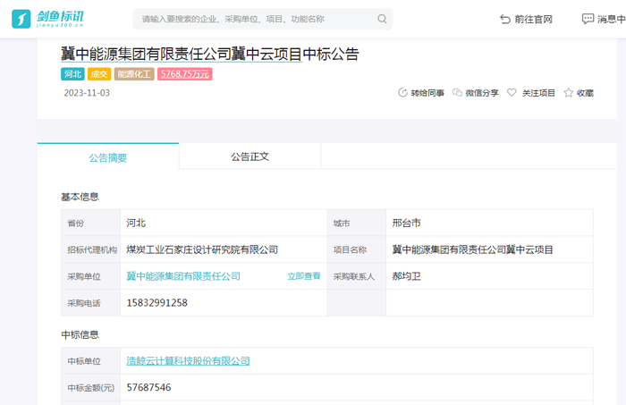Click the phone number 15832991258
The image size is (626, 405).
pyautogui.click(x=156, y=303)
